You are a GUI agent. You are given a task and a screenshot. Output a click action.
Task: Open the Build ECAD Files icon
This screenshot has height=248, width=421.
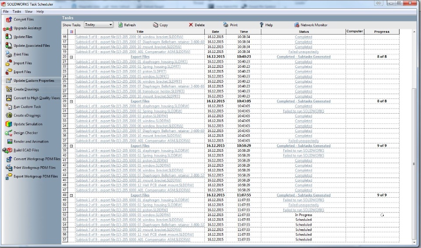click(x=7, y=150)
